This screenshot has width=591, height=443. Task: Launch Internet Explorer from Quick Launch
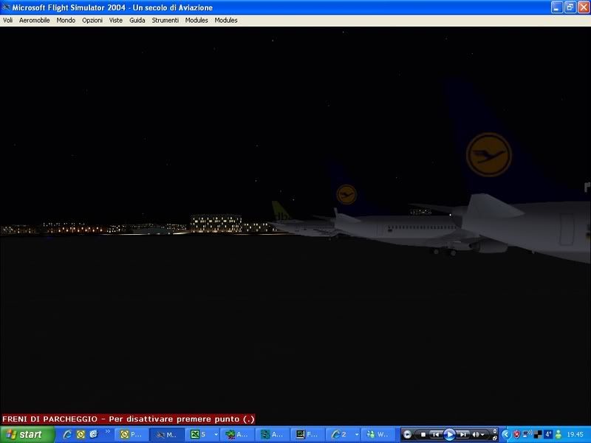[x=67, y=435]
